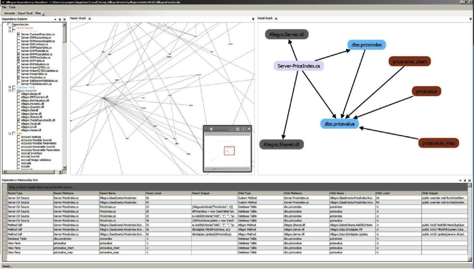The width and height of the screenshot is (474, 269).
Task: Uncheck Server-ContractExecution.cs checkbox
Action: pyautogui.click(x=18, y=34)
